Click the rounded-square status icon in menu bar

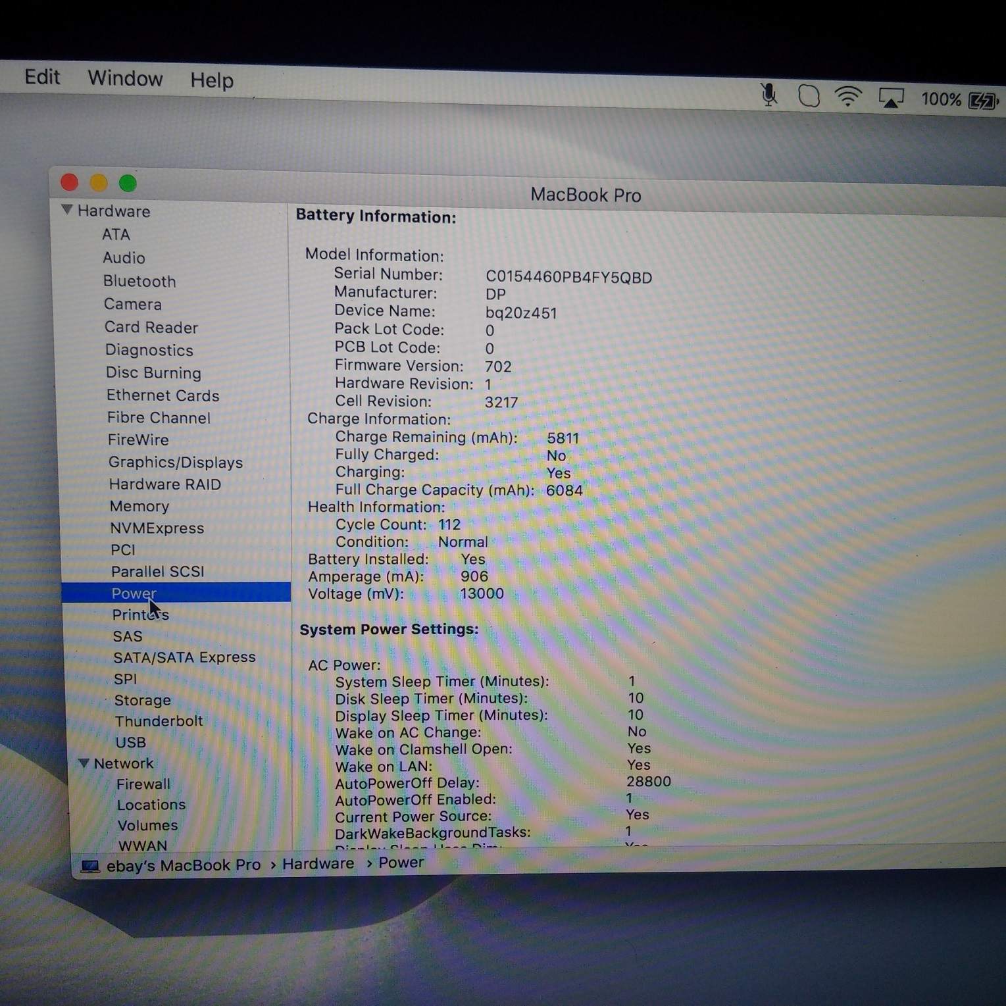809,96
